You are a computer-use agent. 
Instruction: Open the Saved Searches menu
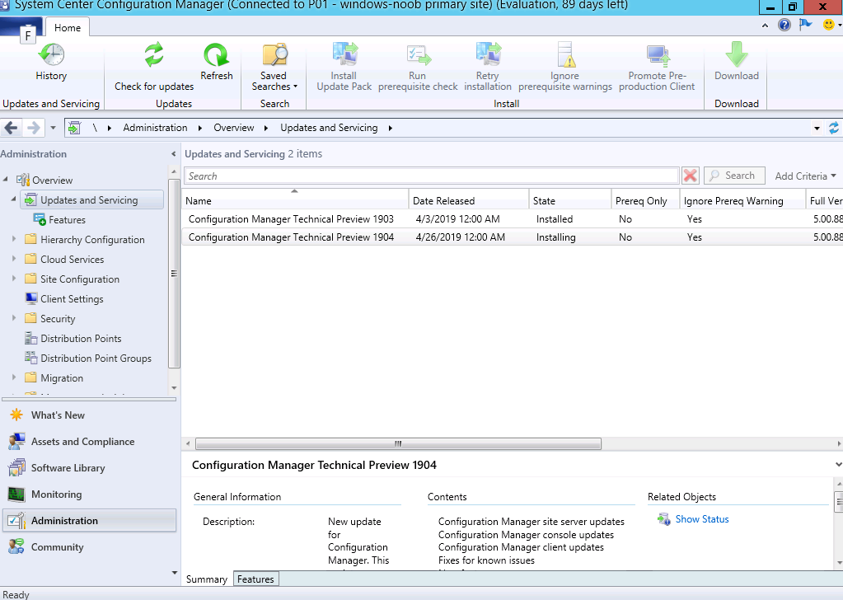pyautogui.click(x=274, y=68)
